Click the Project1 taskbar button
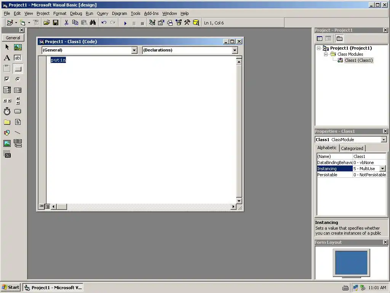 53,288
